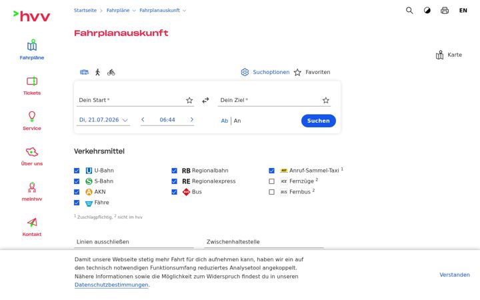Click the red Bus logo icon

click(x=186, y=192)
